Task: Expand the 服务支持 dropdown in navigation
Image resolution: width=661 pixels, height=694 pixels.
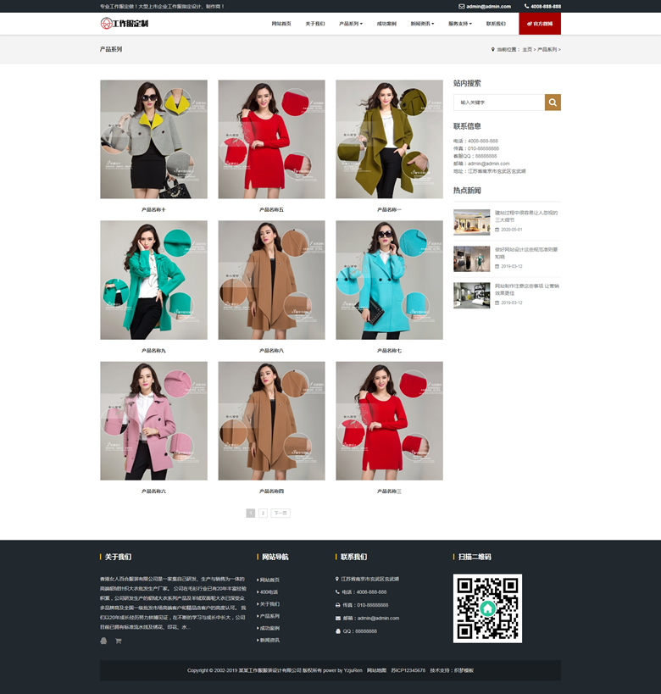Action: pyautogui.click(x=460, y=24)
